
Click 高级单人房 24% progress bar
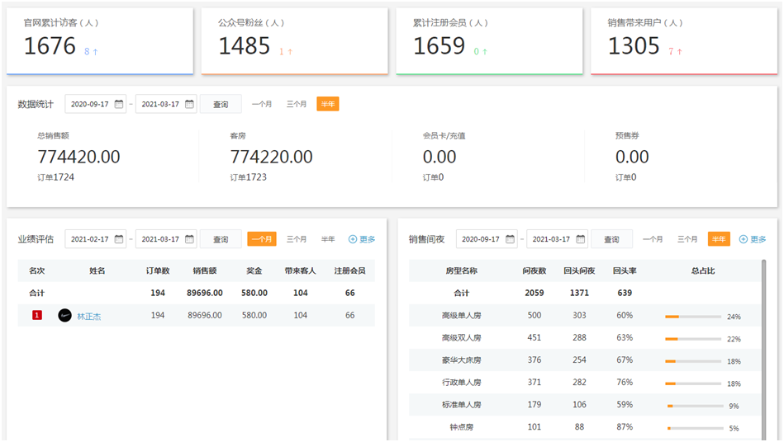tap(694, 317)
